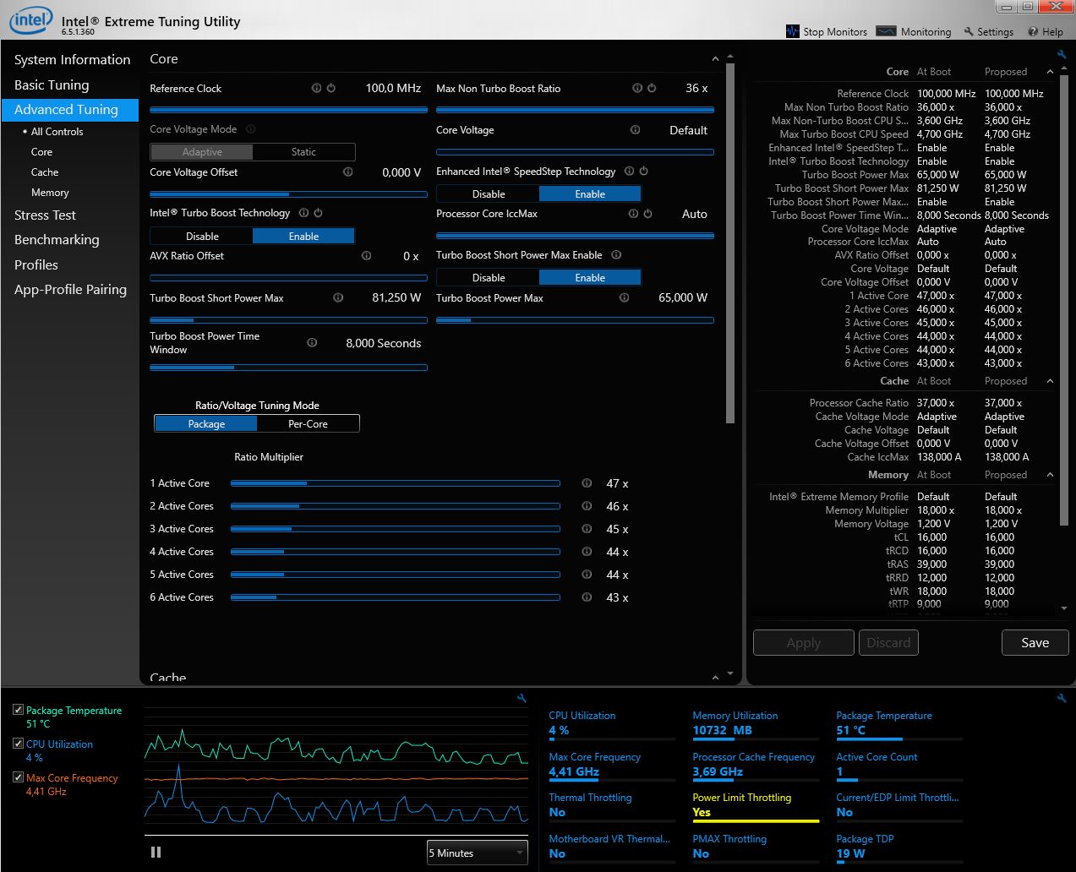Open Help from top bar
1076x872 pixels.
pos(1046,31)
